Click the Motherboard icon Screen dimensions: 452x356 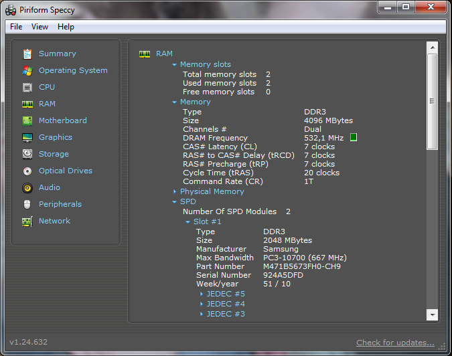tap(27, 120)
